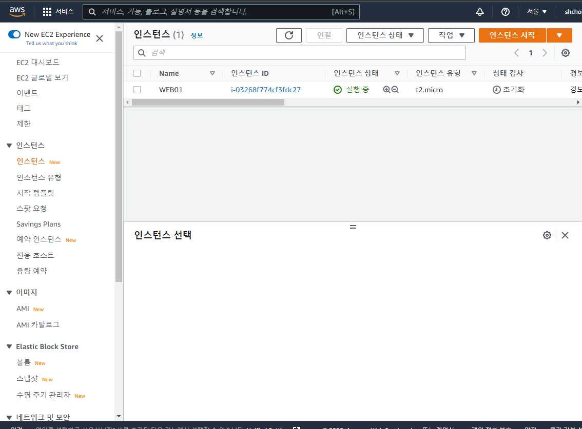The width and height of the screenshot is (582, 429).
Task: Open 스팟 요청 in sidebar
Action: pos(31,209)
